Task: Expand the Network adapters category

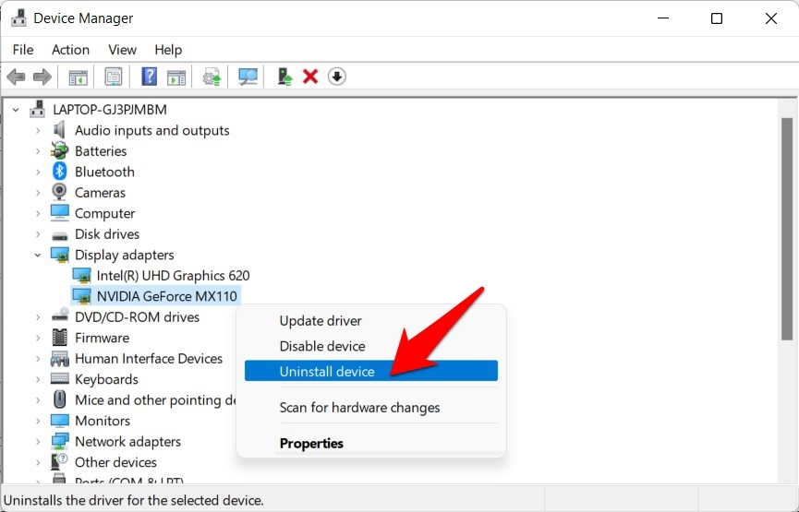Action: (x=38, y=441)
